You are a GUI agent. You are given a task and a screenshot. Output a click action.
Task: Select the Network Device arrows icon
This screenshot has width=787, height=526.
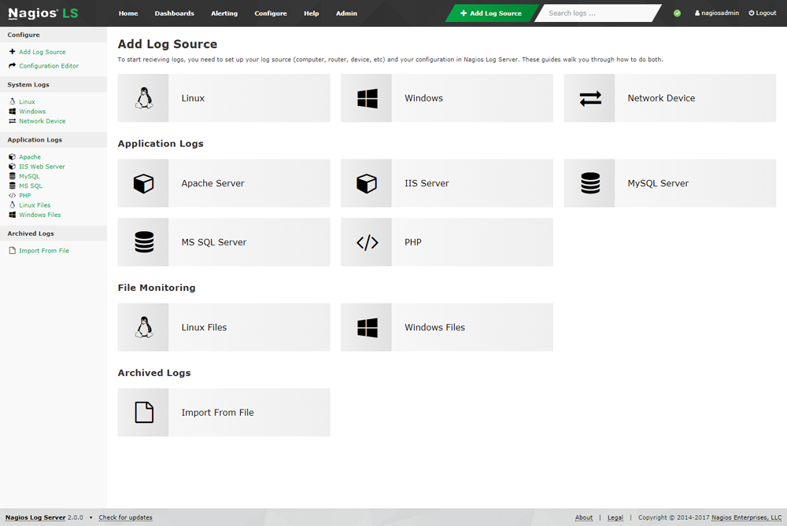tap(589, 98)
